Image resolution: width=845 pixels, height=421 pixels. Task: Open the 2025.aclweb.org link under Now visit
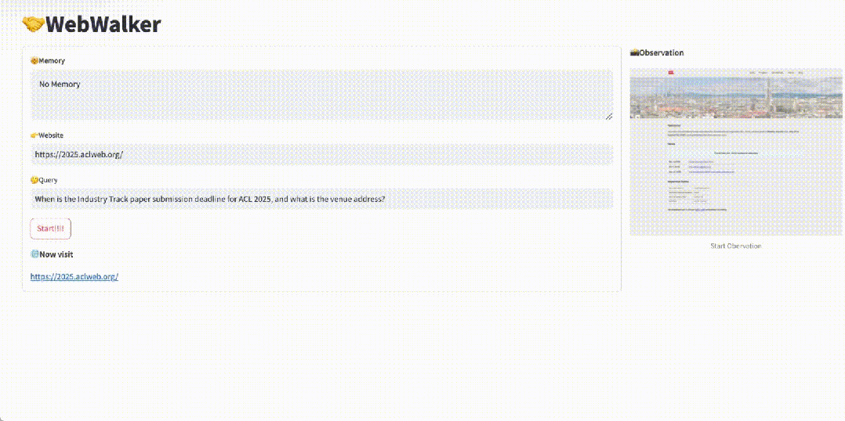pos(74,277)
